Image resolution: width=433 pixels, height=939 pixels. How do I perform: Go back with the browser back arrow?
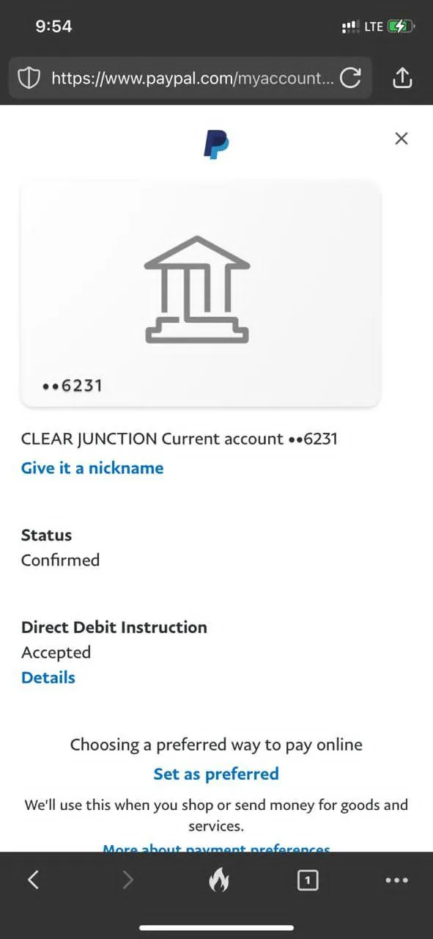click(x=33, y=880)
